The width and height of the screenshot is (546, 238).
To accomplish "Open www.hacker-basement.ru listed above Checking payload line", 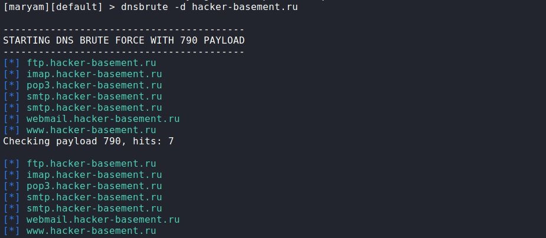I will [x=91, y=130].
